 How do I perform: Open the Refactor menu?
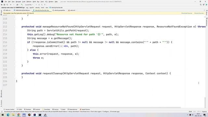click(x=29, y=2)
